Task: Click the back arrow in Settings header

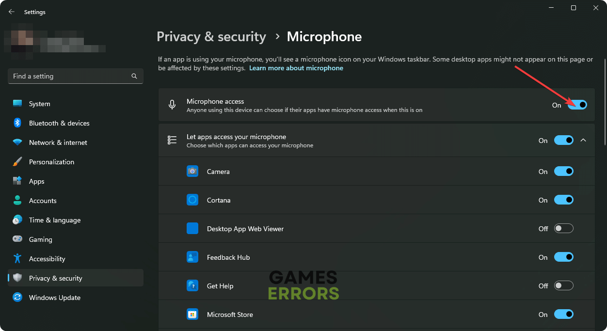Action: pos(12,12)
